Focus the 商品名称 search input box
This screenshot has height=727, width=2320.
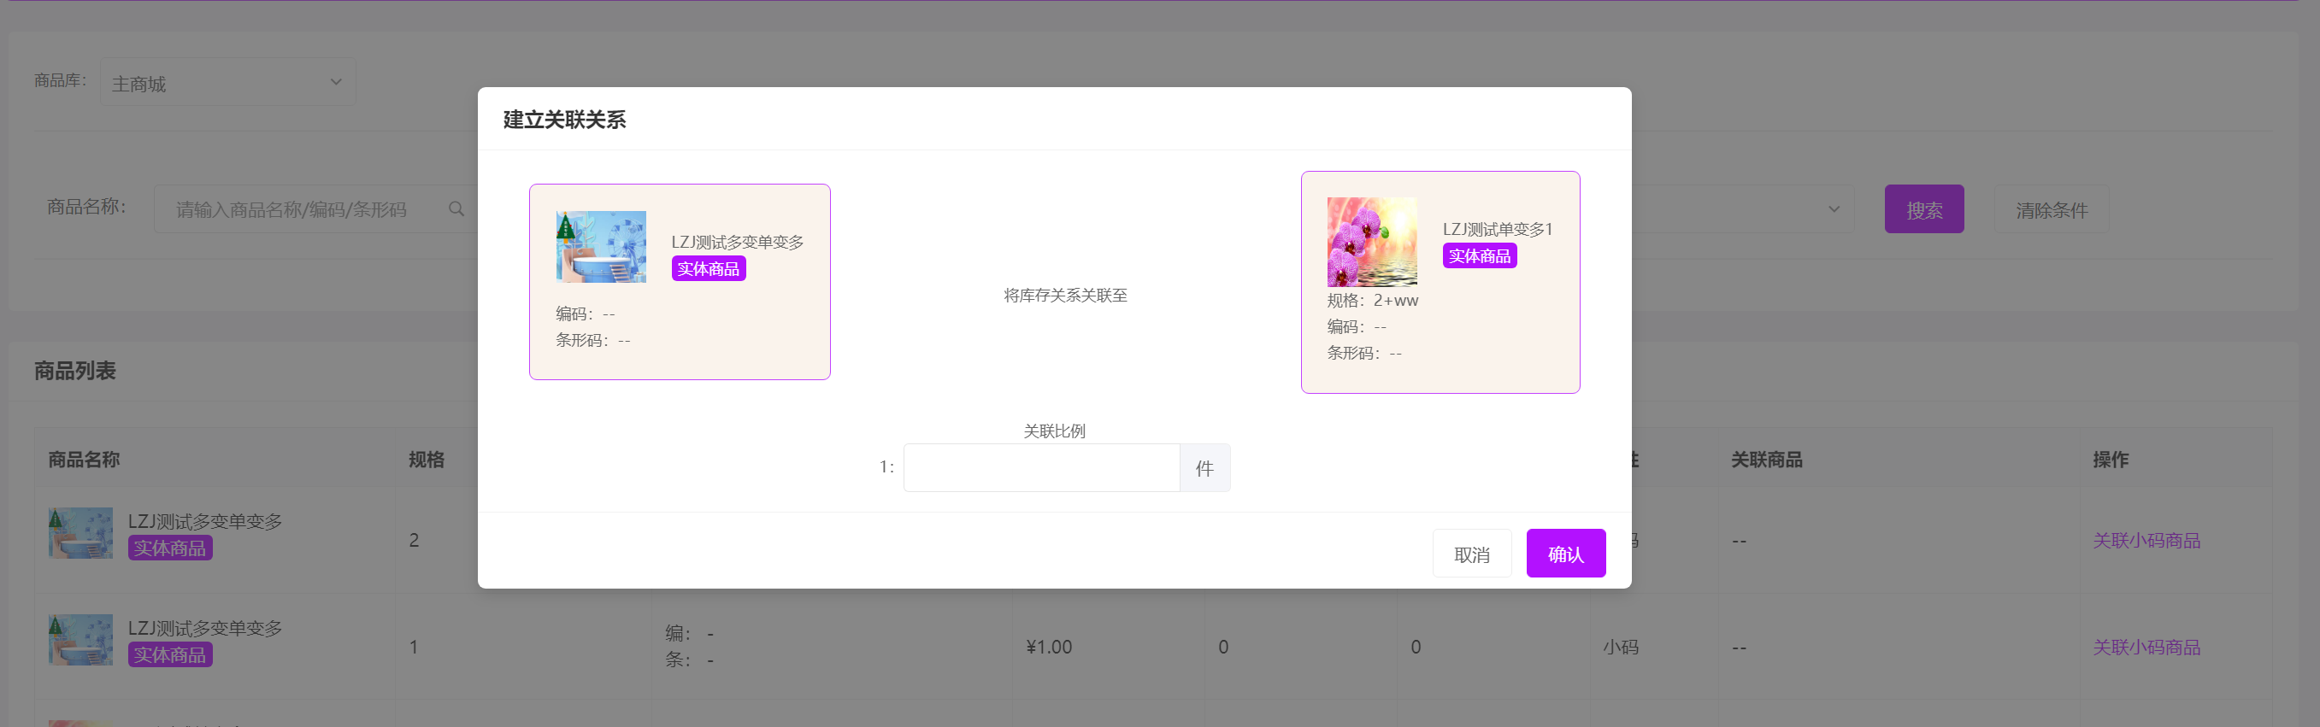point(306,209)
